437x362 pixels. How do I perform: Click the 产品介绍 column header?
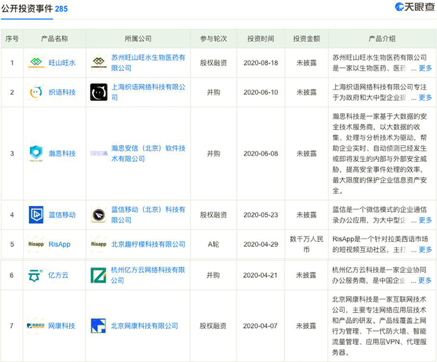tap(382, 38)
